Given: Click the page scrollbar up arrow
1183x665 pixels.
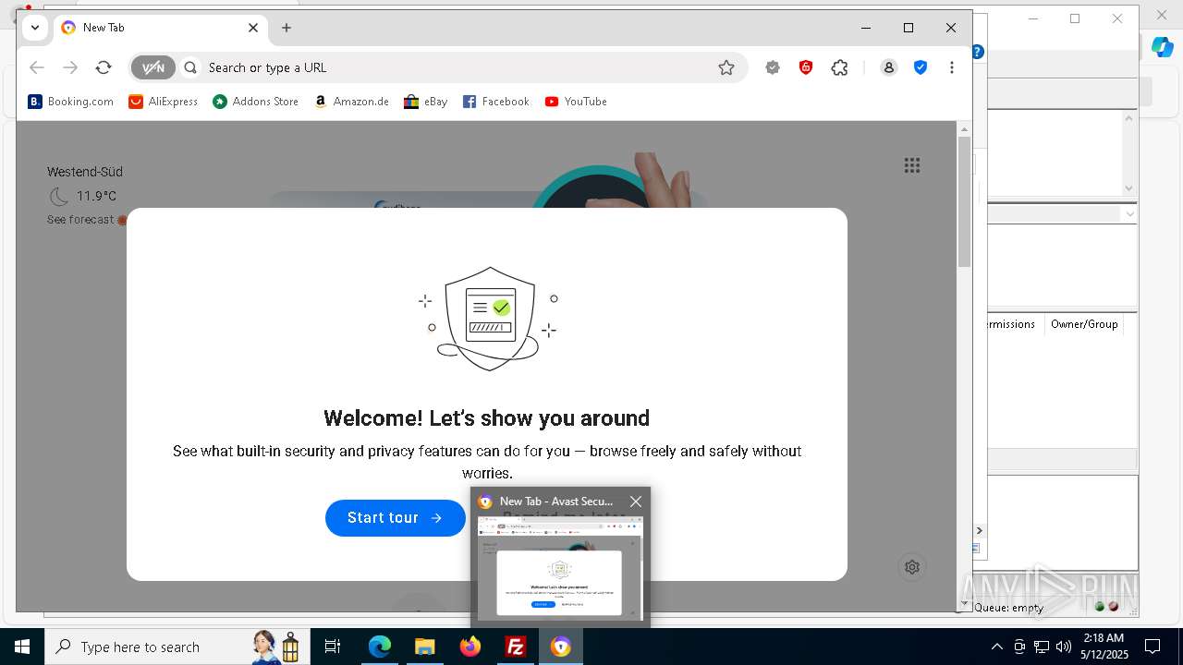Looking at the screenshot, I should coord(964,128).
